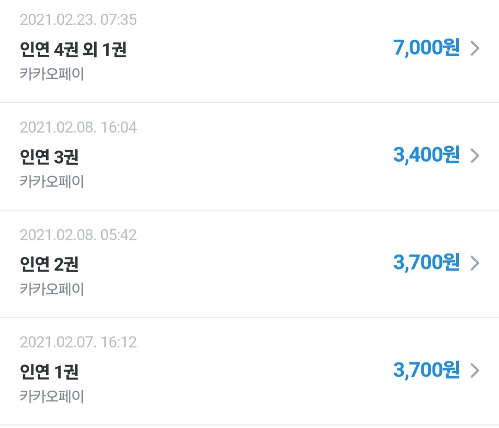Open chevron beside the 7,000원 amount
499x428 pixels.
[x=475, y=49]
